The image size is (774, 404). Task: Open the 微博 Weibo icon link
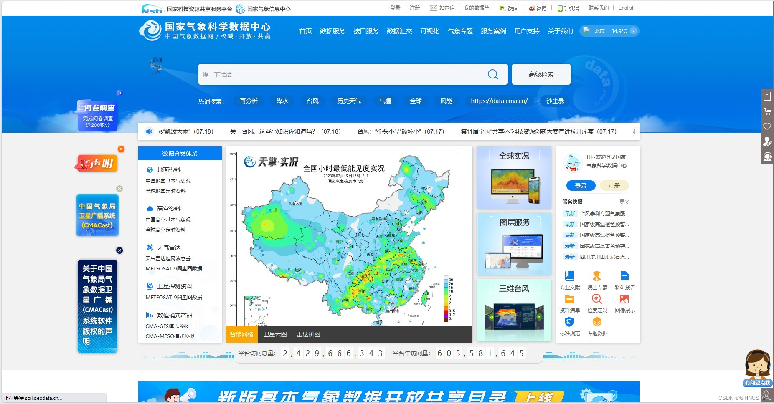[x=538, y=8]
